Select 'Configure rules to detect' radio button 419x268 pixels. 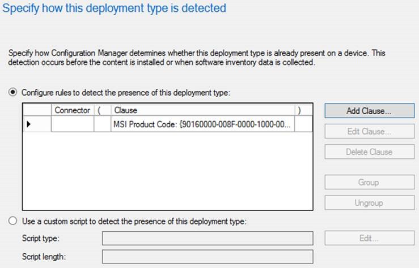(x=13, y=92)
